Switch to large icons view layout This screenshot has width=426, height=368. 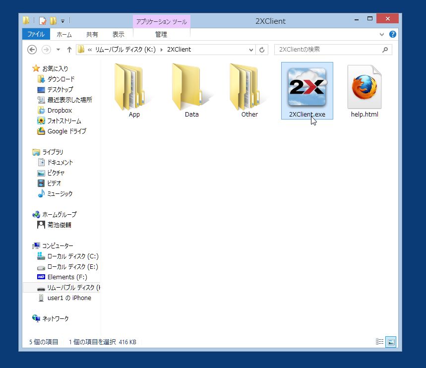[391, 342]
